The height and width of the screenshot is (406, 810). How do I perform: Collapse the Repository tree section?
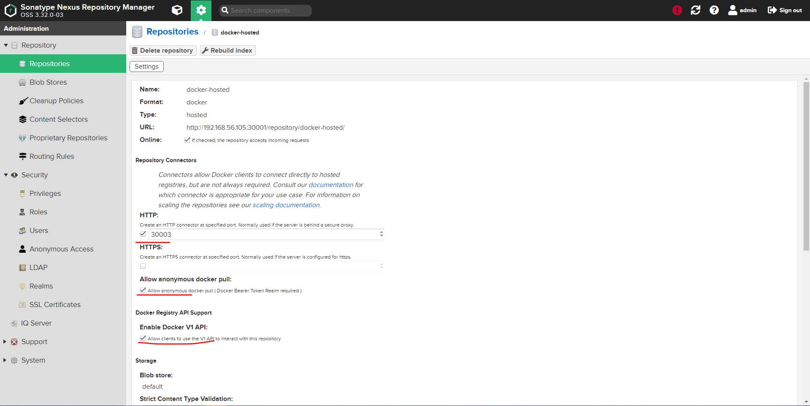coord(6,45)
